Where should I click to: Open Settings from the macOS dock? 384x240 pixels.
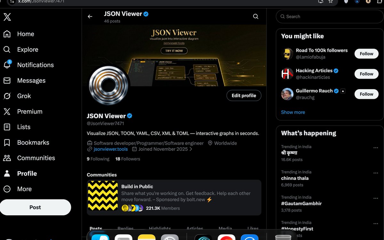170,237
